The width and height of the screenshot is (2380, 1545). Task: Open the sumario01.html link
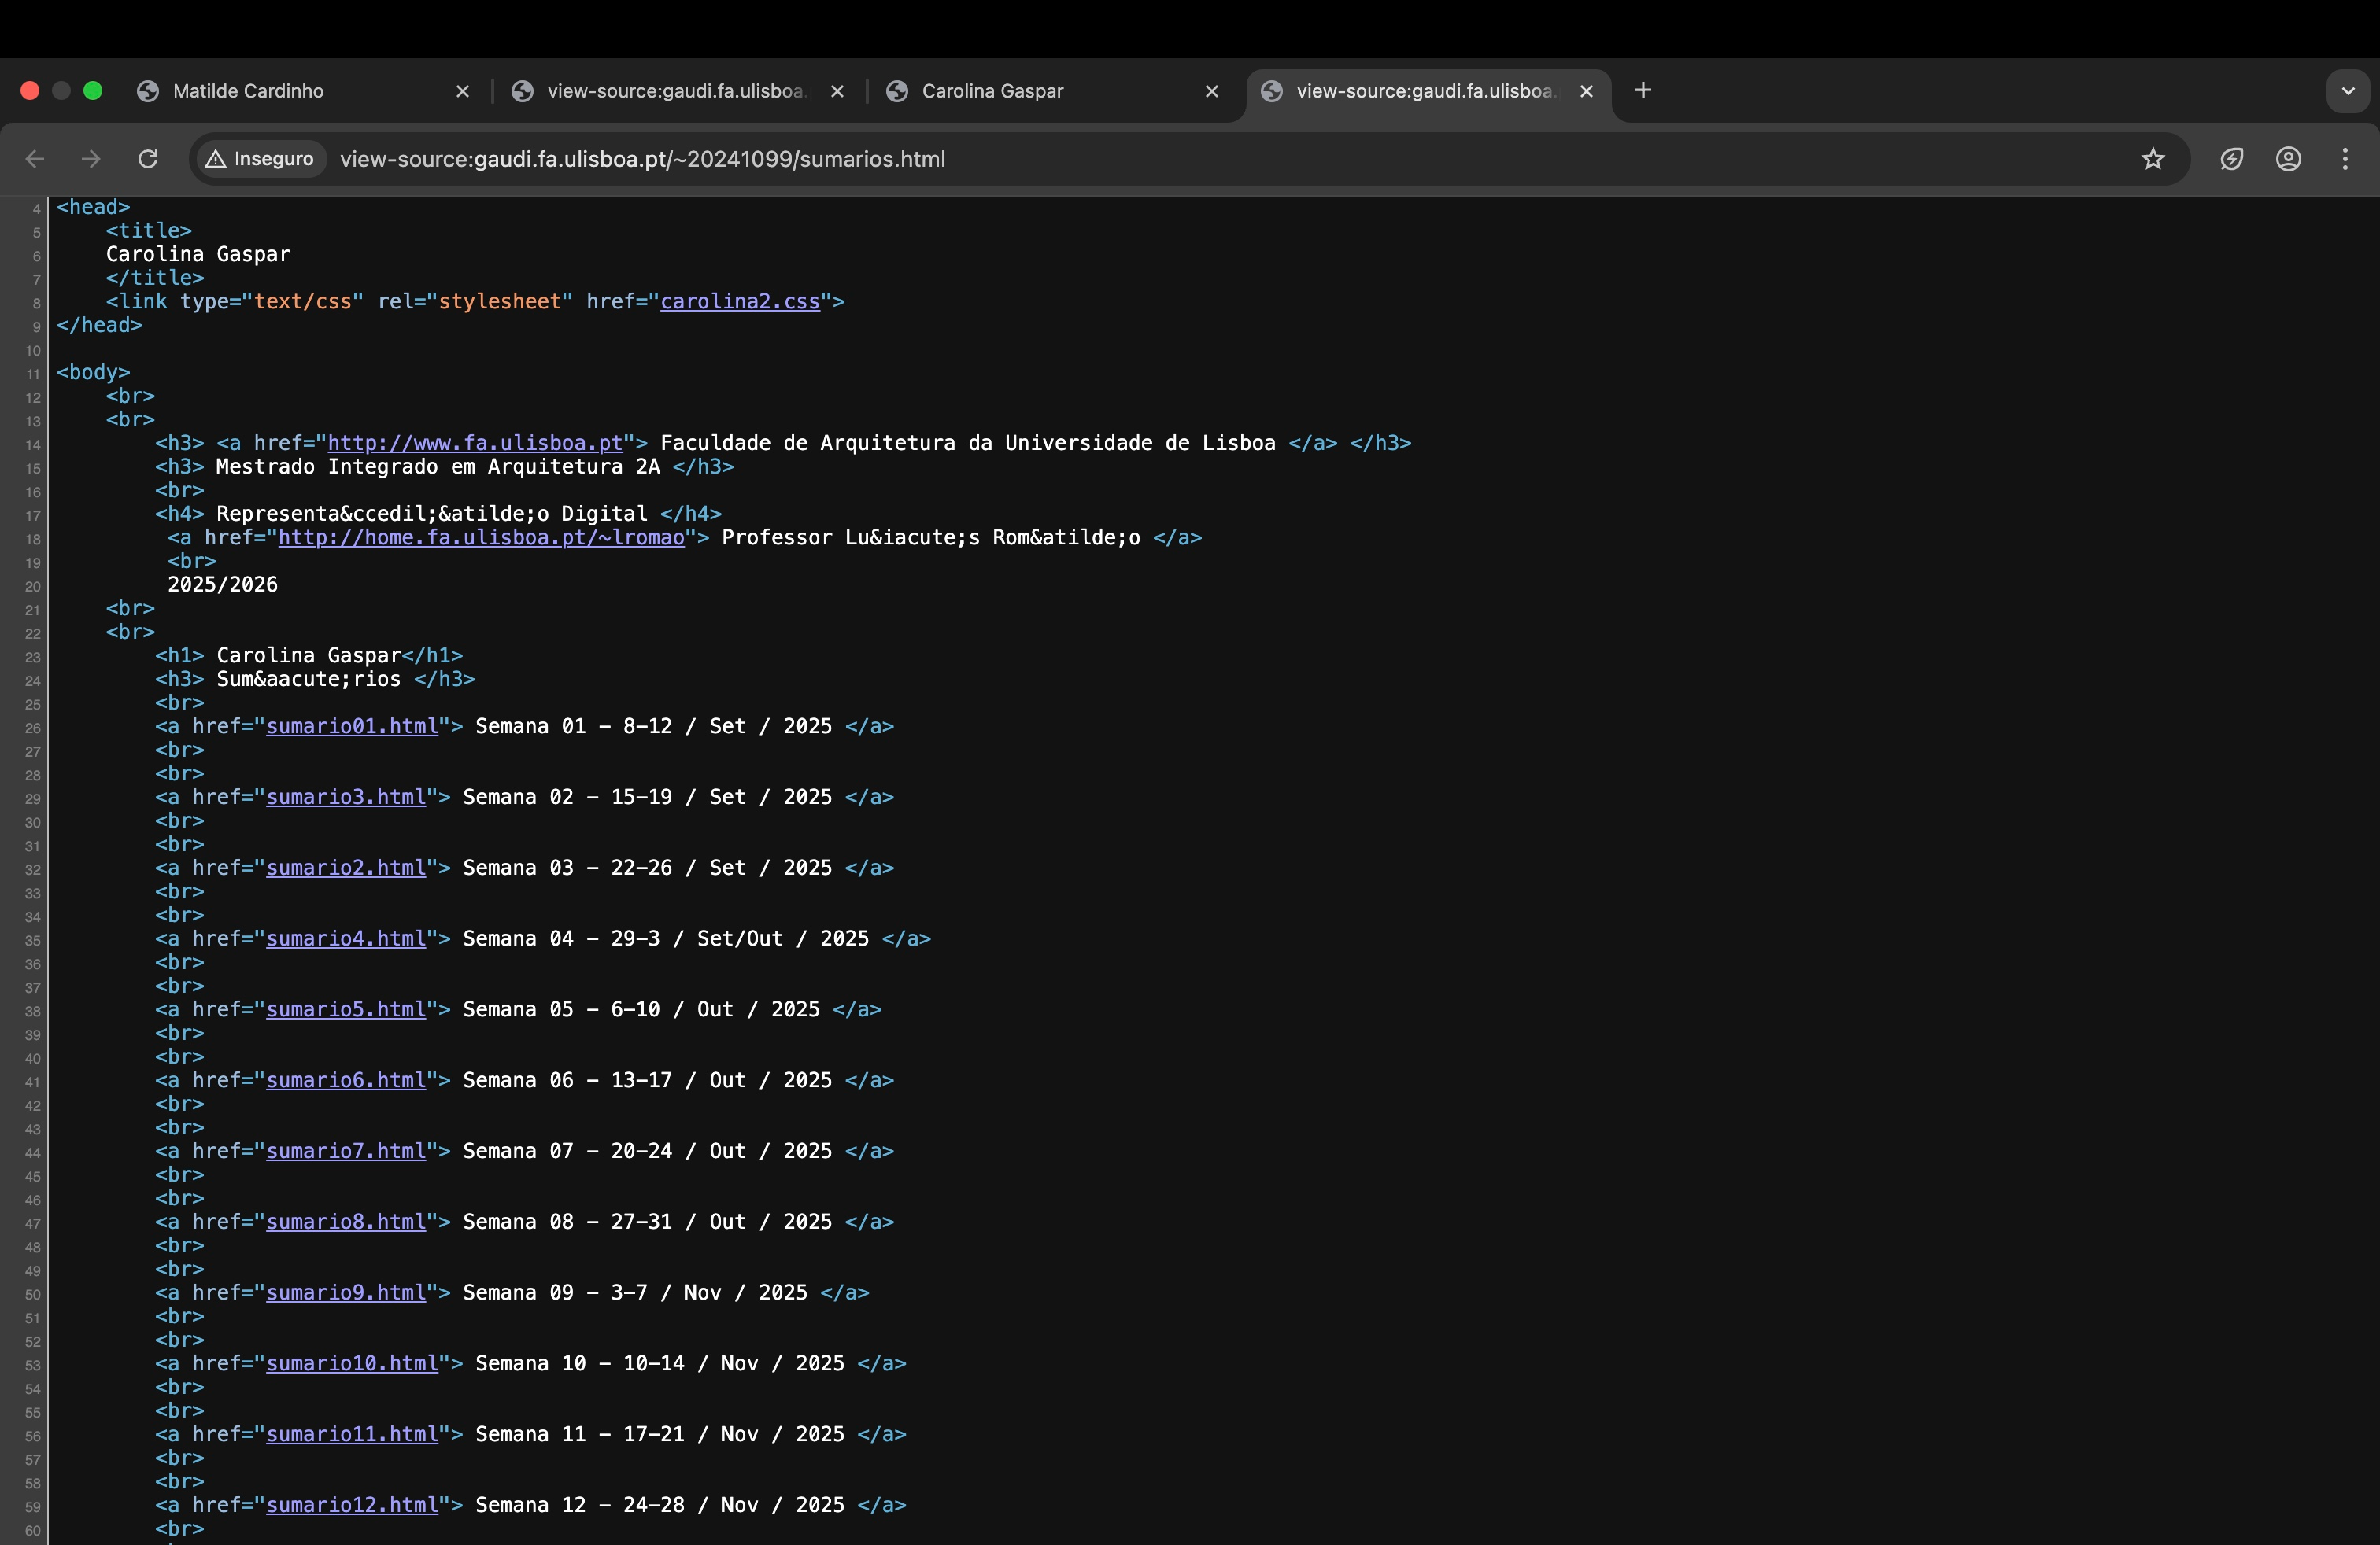352,727
